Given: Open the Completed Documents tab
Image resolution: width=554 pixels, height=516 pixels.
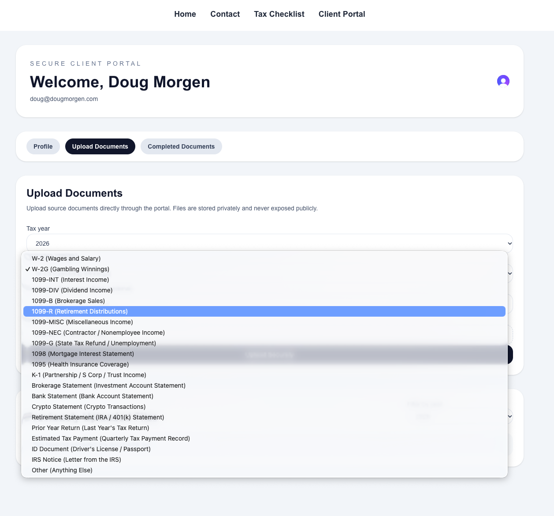Looking at the screenshot, I should click(x=181, y=146).
